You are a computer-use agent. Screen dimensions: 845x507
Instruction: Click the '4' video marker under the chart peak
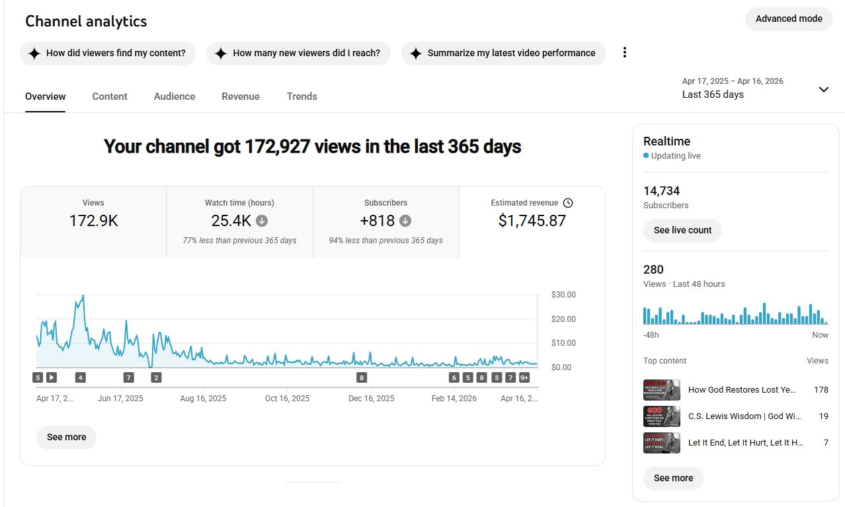[x=80, y=377]
